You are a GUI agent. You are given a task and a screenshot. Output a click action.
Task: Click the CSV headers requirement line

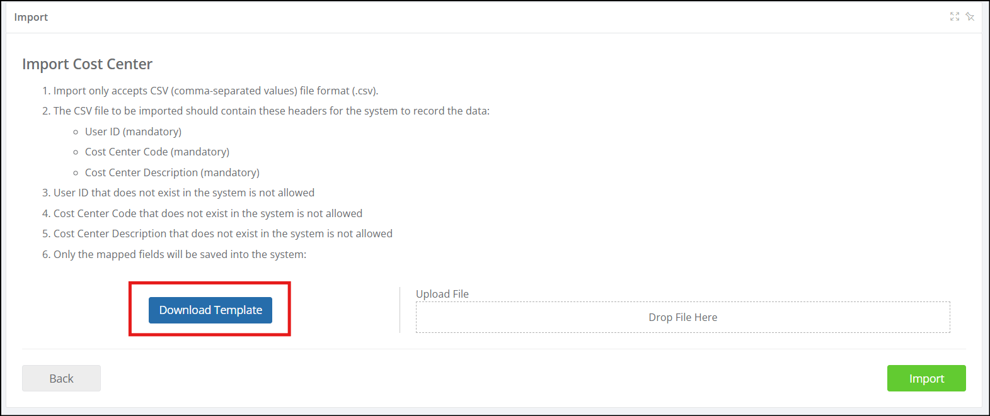[266, 111]
